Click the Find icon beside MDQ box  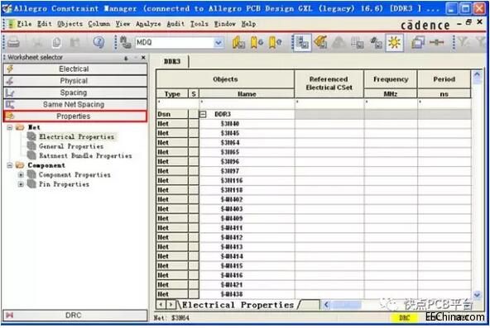pos(125,42)
